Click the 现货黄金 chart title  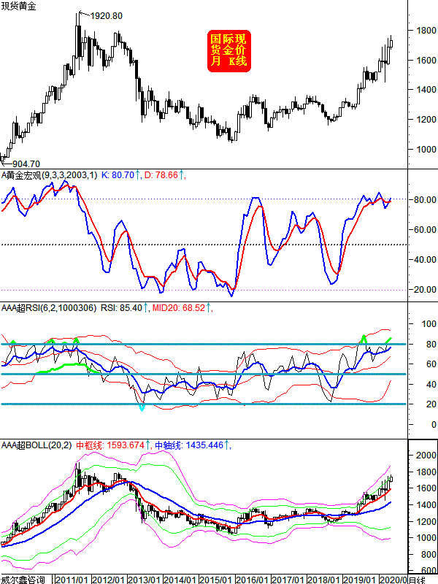click(x=19, y=7)
